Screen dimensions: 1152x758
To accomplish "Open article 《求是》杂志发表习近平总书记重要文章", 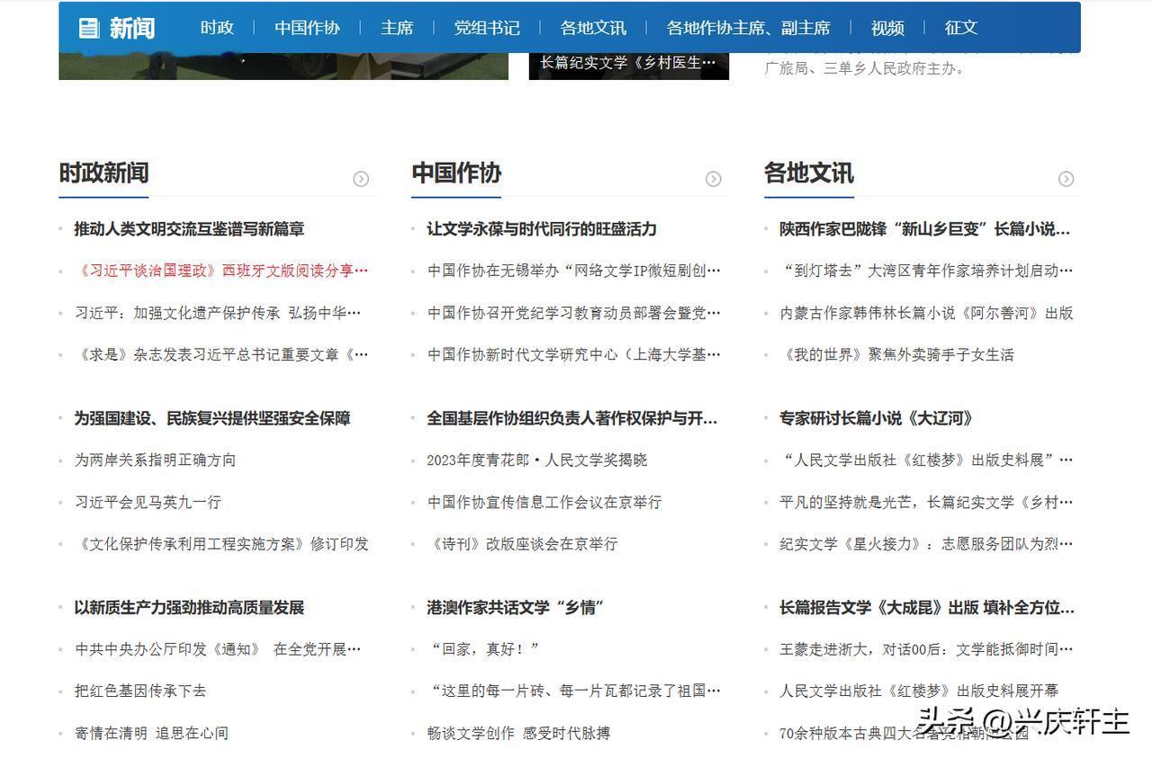I will (221, 355).
